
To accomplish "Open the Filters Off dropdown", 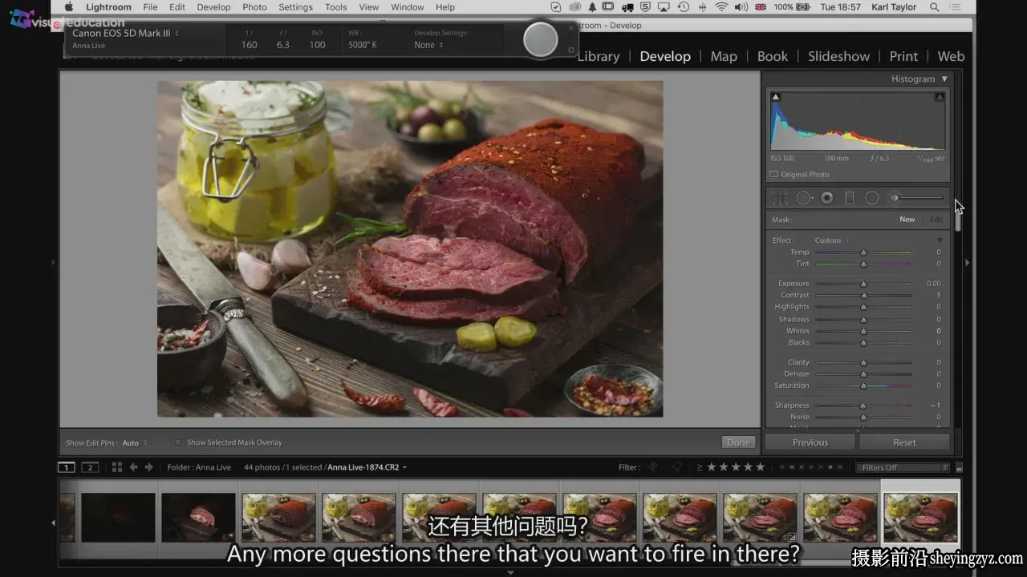I will (x=902, y=467).
